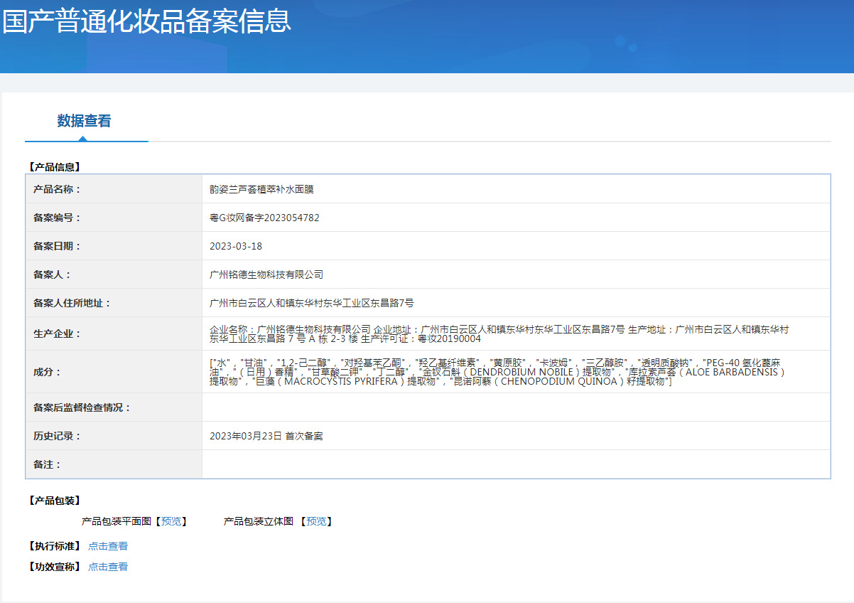854x603 pixels.
Task: Click 点击查看 next to 执行标准
Action: pos(108,546)
